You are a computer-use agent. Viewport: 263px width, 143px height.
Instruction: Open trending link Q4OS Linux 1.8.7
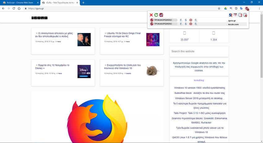pyautogui.click(x=200, y=139)
